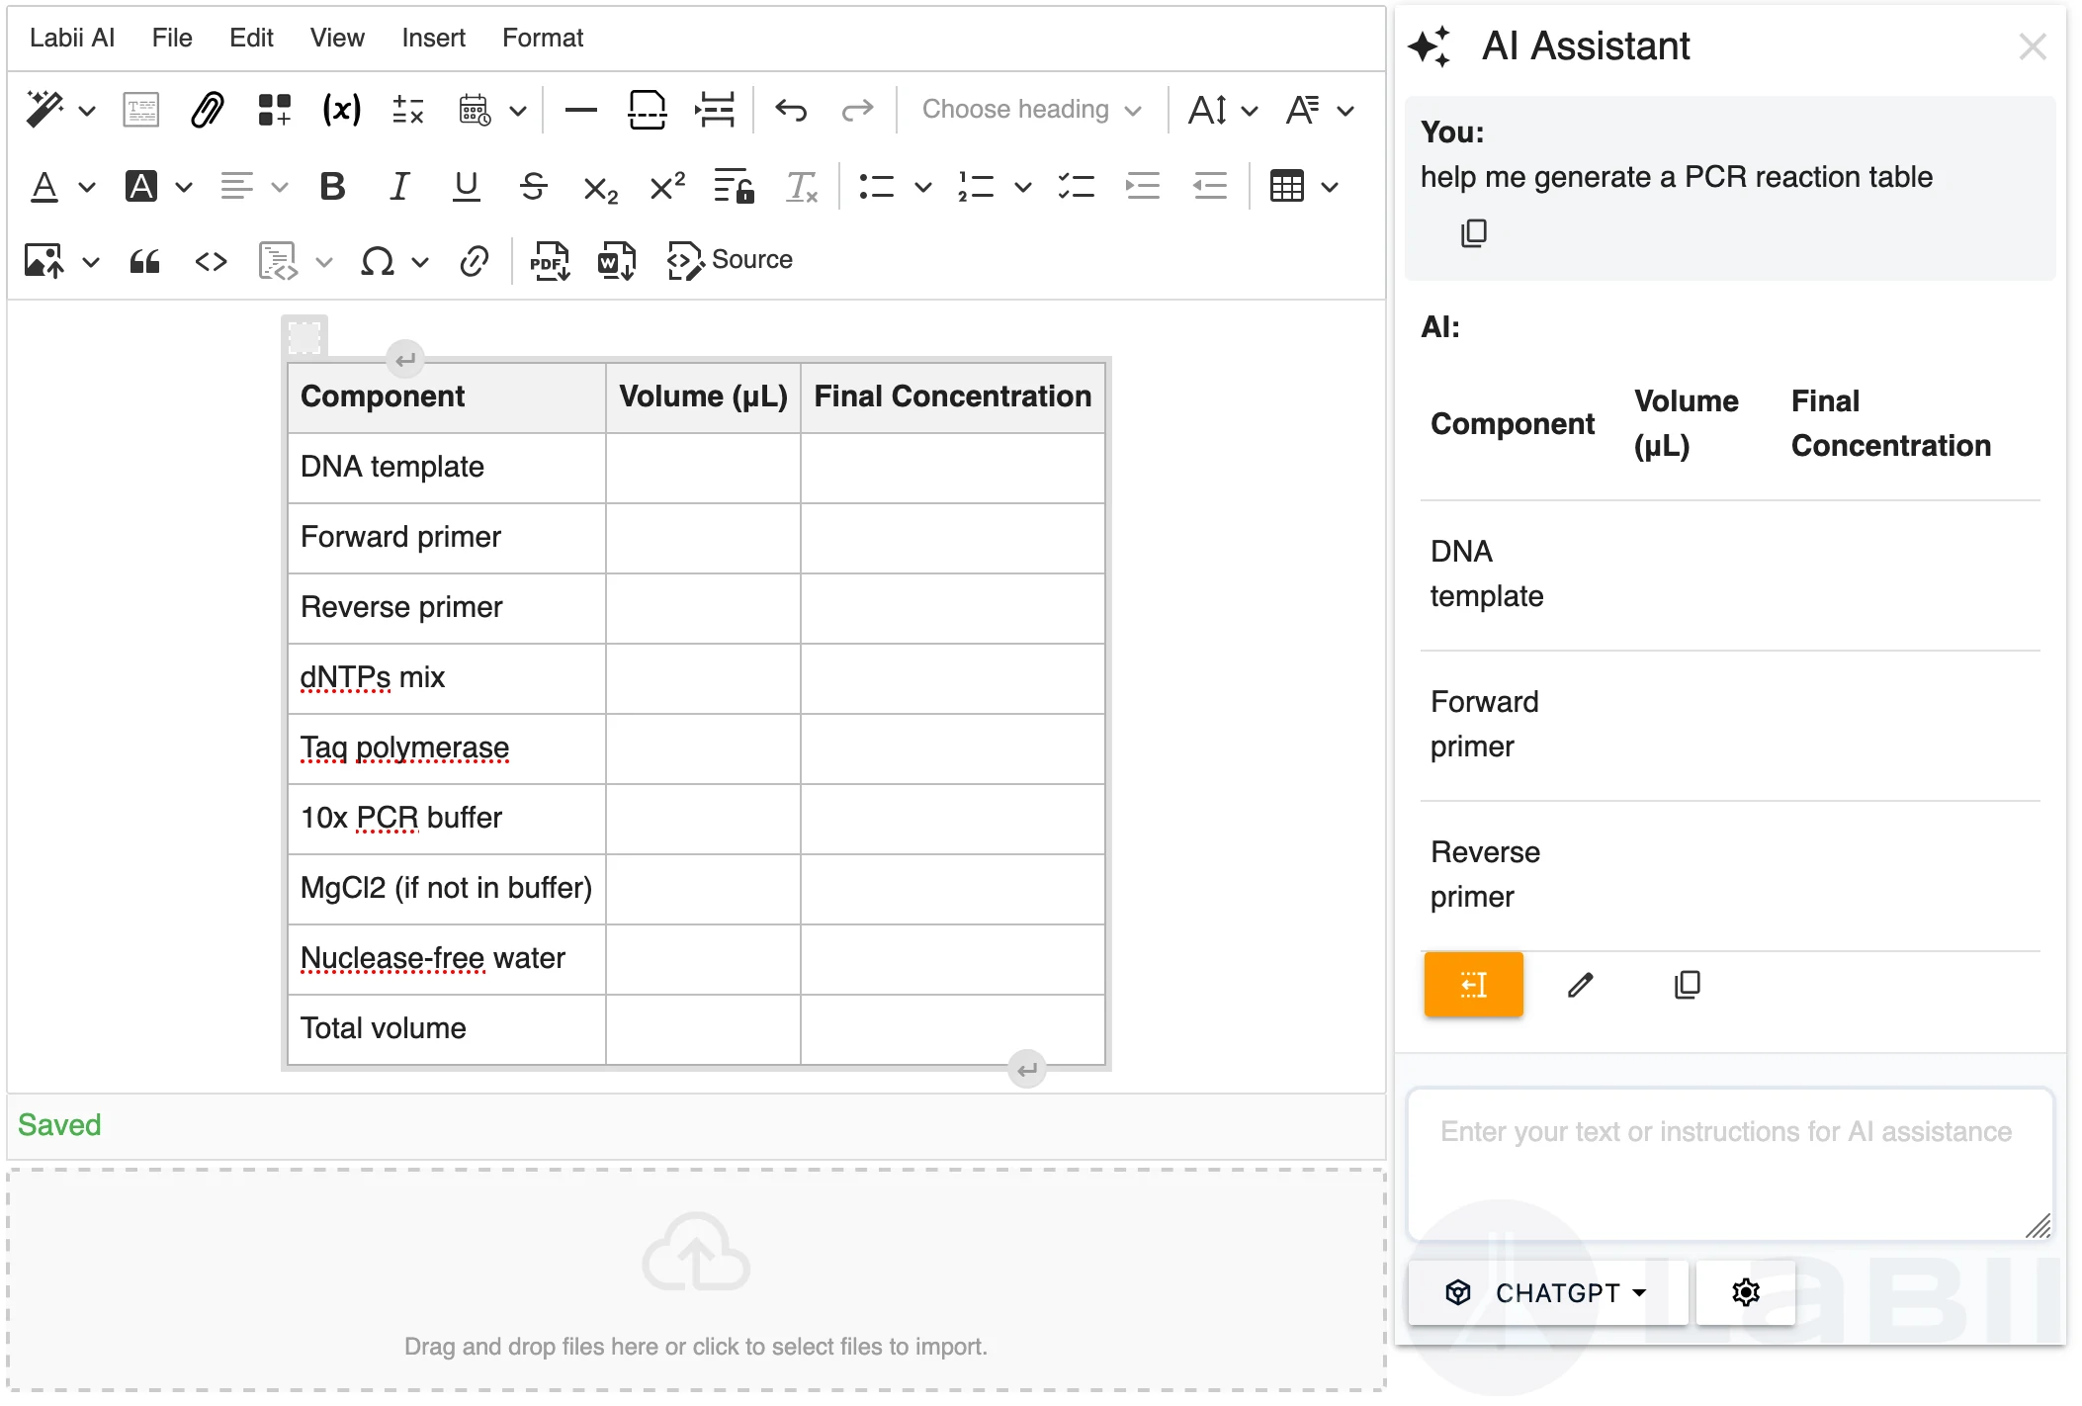Click the file import drop area
2082x1406 pixels.
pyautogui.click(x=696, y=1280)
